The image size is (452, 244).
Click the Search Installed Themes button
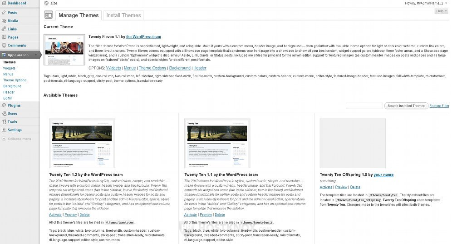406,106
